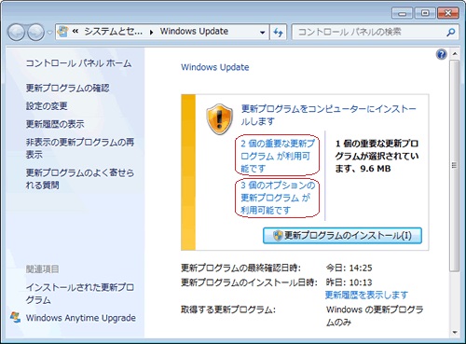Click 非表示の更新プログラムの再表示 link
466x344 pixels.
pyautogui.click(x=80, y=148)
